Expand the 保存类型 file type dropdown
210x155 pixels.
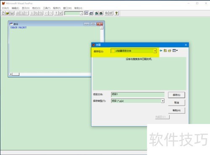(x=163, y=101)
